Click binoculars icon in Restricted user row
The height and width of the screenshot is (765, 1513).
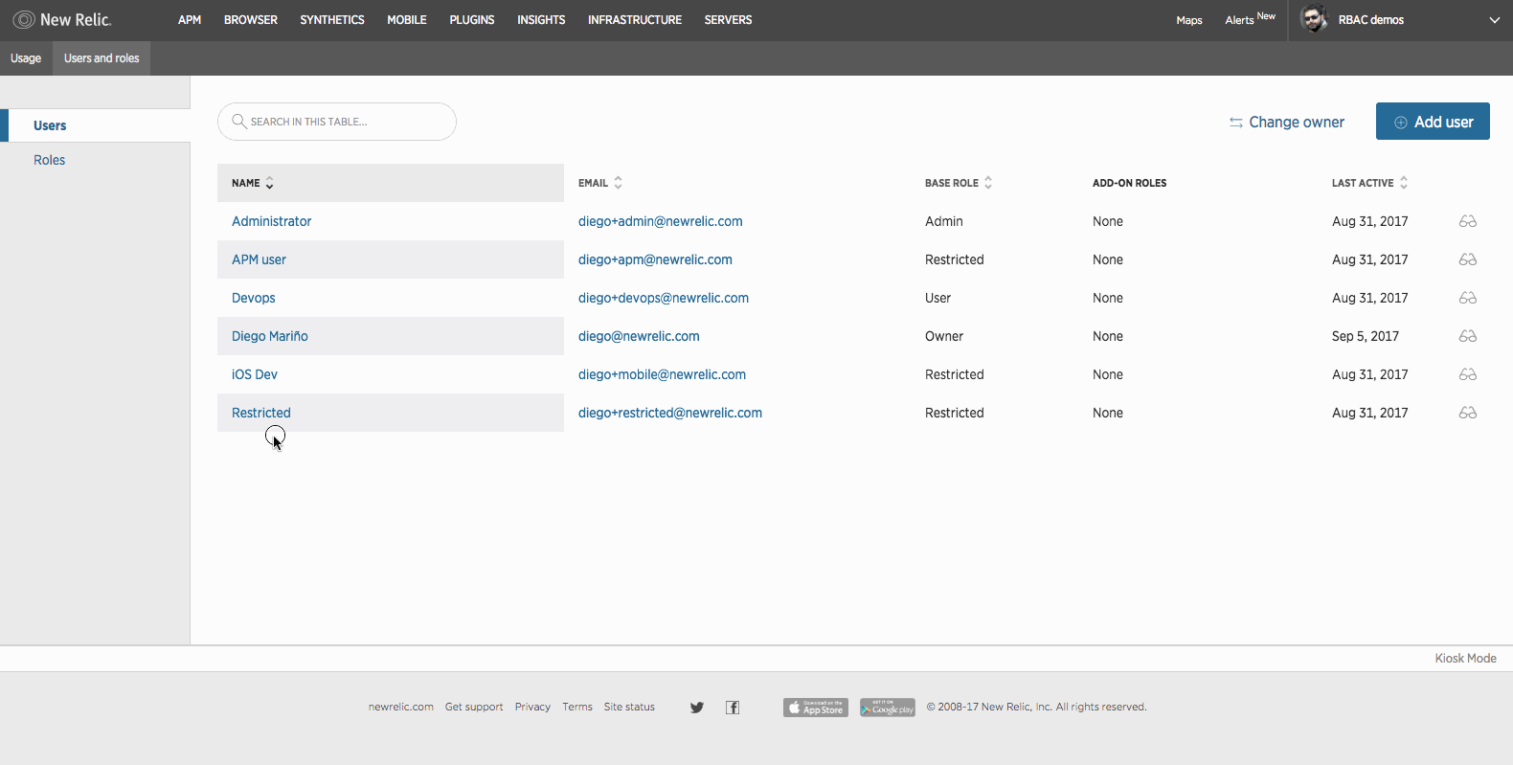tap(1467, 413)
